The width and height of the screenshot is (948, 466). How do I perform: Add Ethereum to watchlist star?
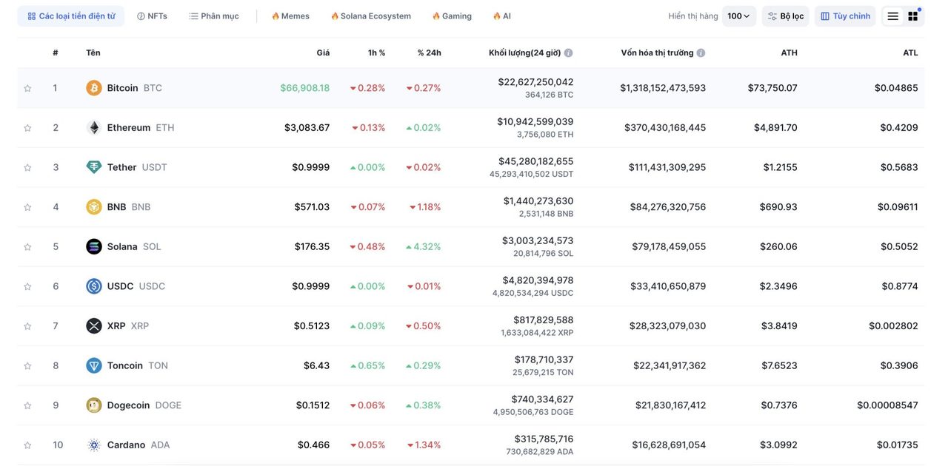pos(27,128)
